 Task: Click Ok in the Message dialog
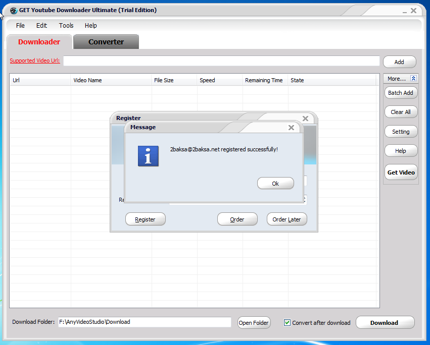click(275, 184)
